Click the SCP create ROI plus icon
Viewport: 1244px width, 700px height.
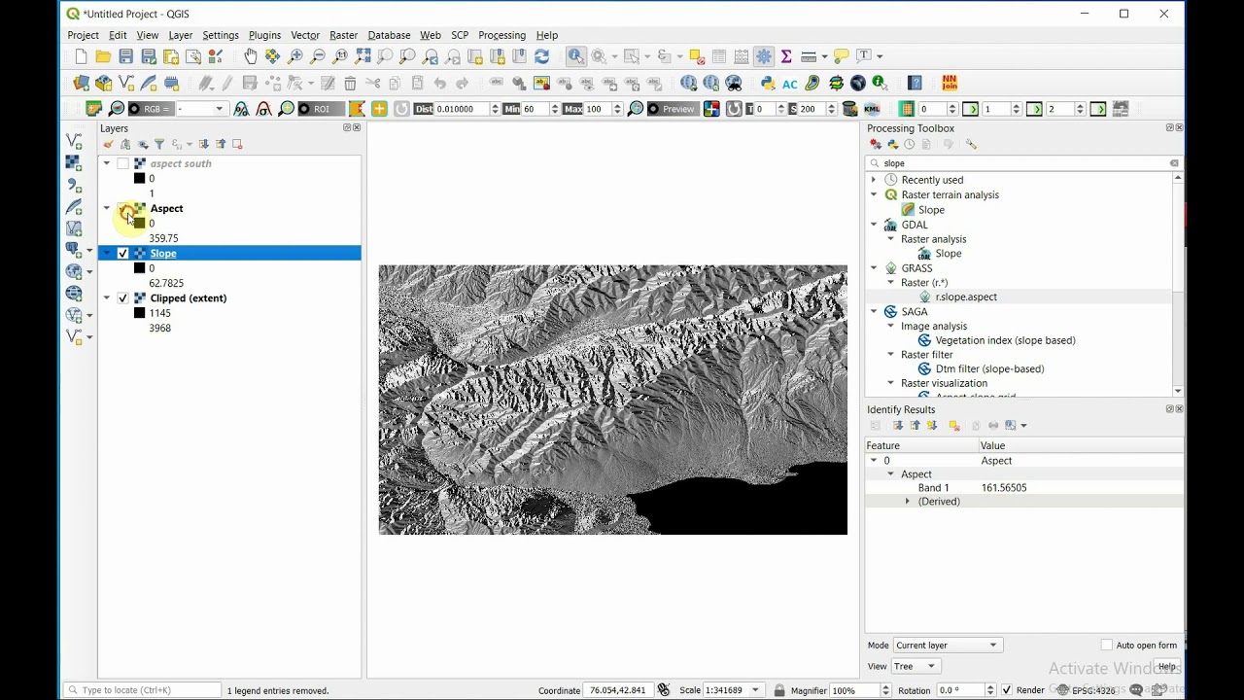pos(379,109)
